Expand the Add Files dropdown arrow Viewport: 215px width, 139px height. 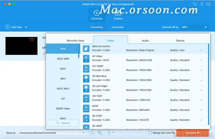point(26,27)
